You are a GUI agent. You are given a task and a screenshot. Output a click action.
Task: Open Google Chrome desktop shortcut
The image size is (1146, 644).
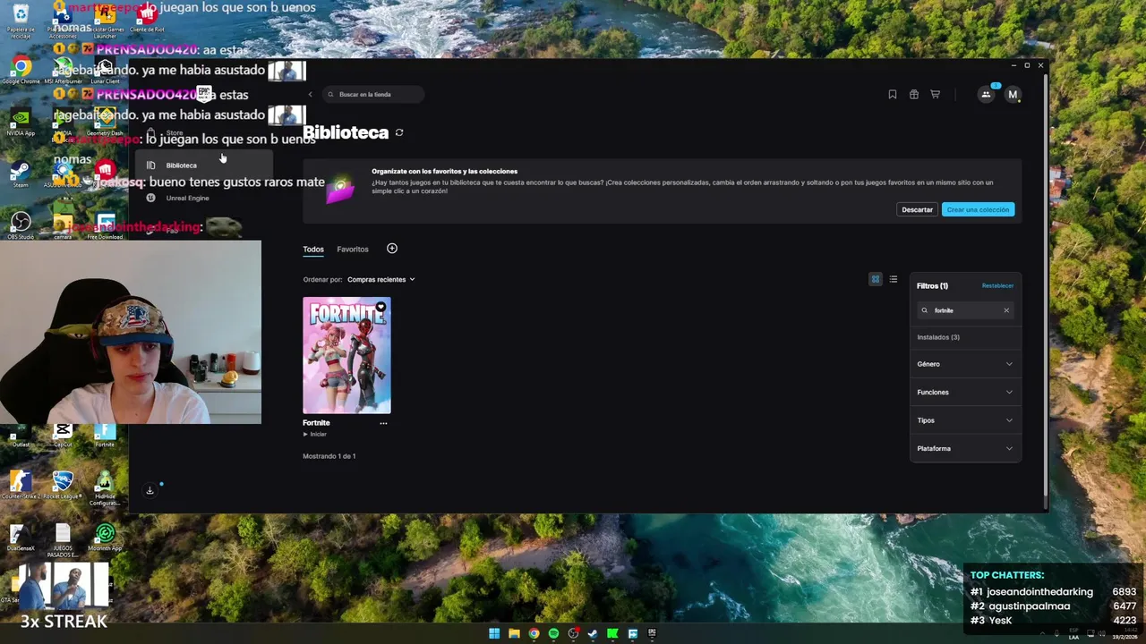[x=21, y=70]
